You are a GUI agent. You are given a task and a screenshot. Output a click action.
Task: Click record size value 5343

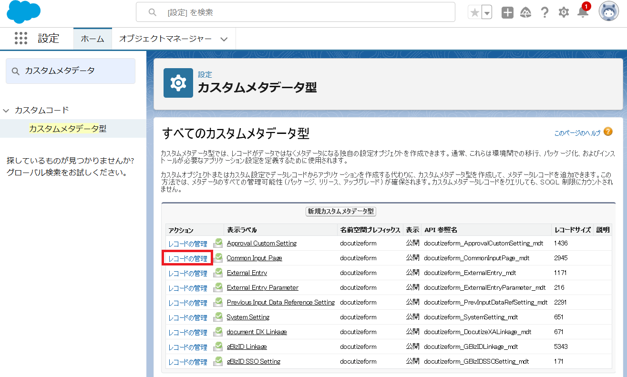[x=561, y=346]
